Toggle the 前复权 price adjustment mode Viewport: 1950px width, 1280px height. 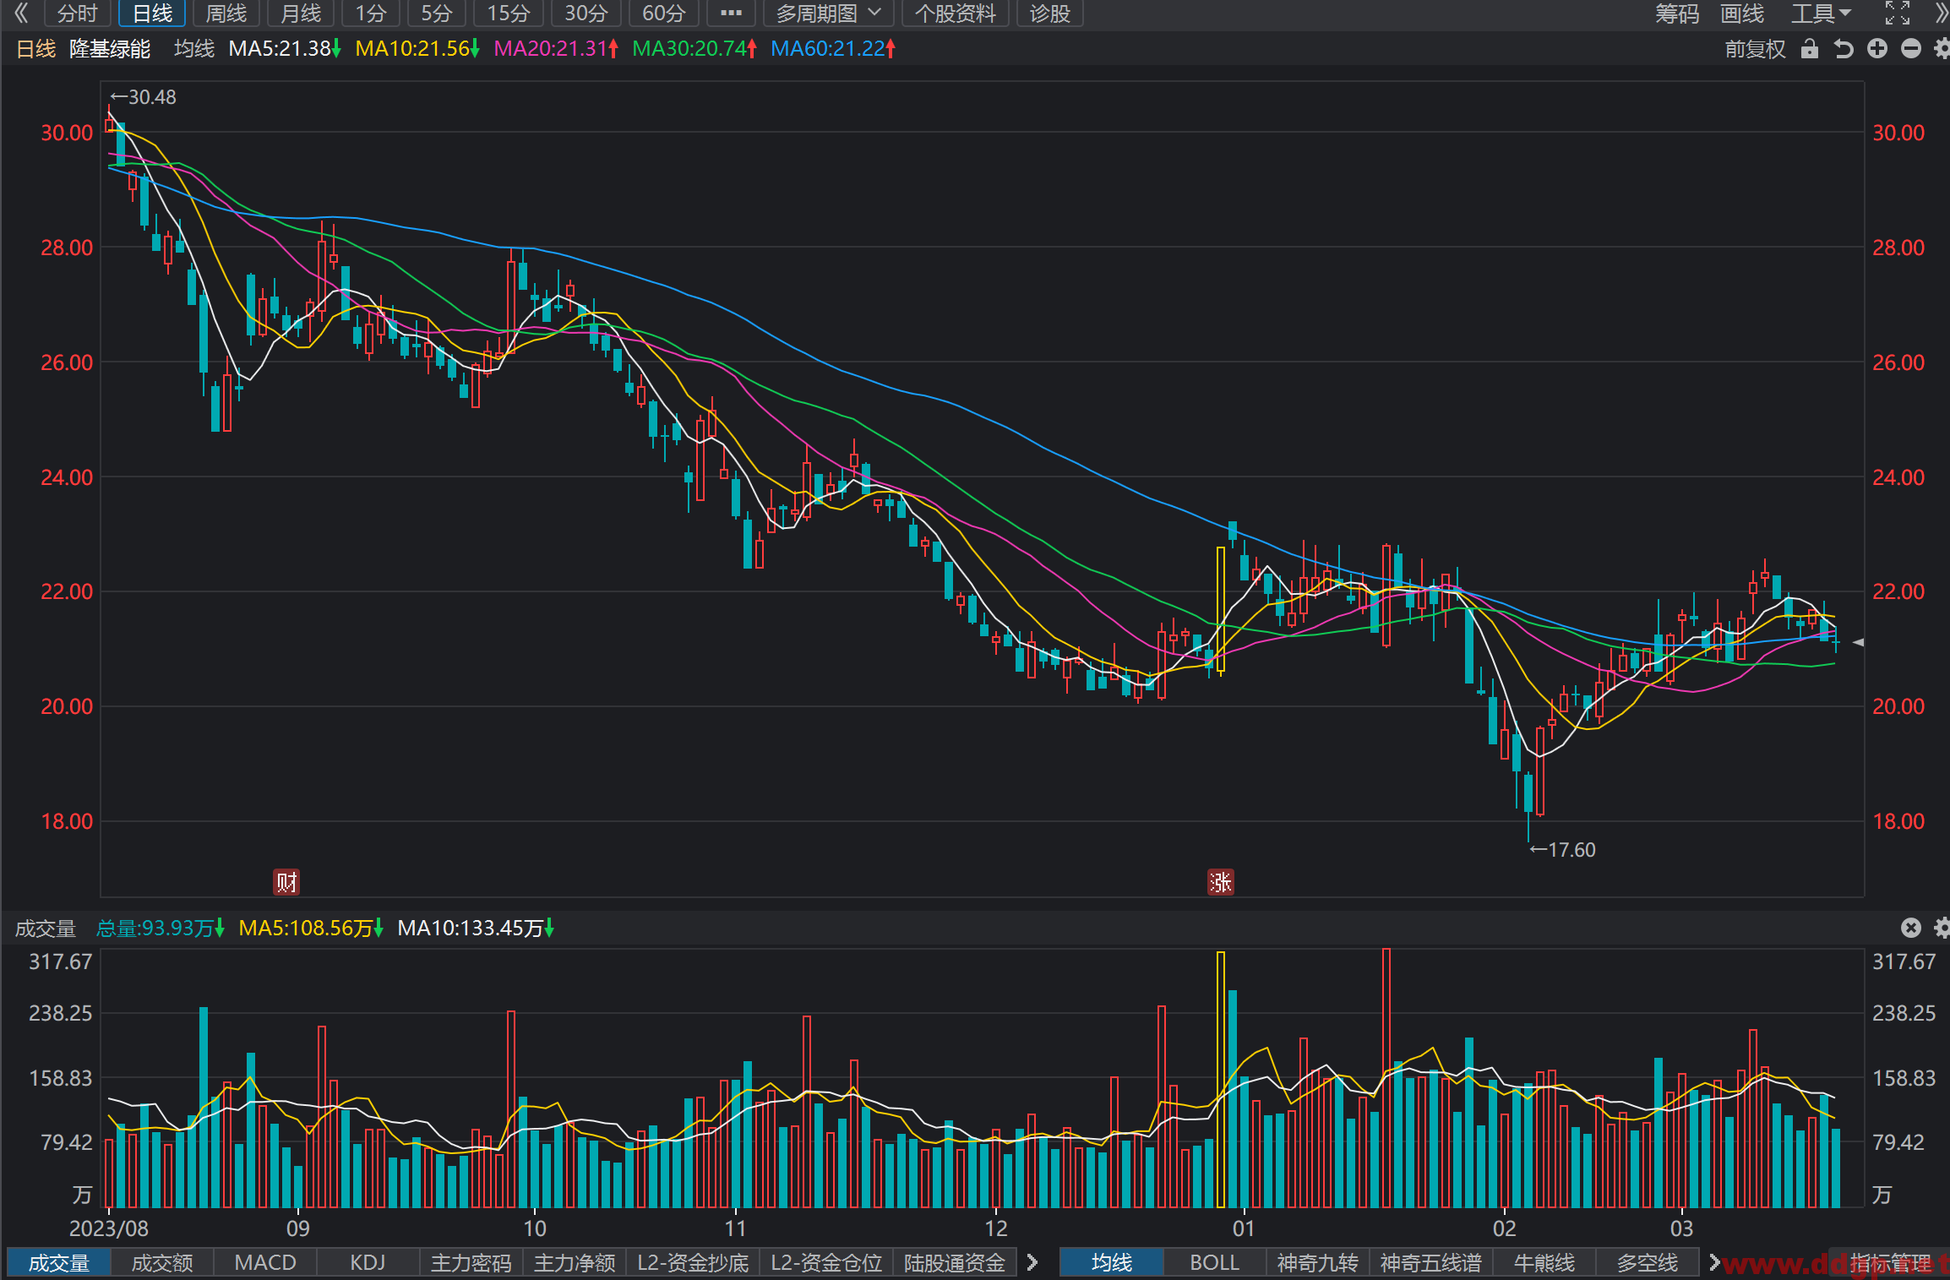click(x=1755, y=49)
